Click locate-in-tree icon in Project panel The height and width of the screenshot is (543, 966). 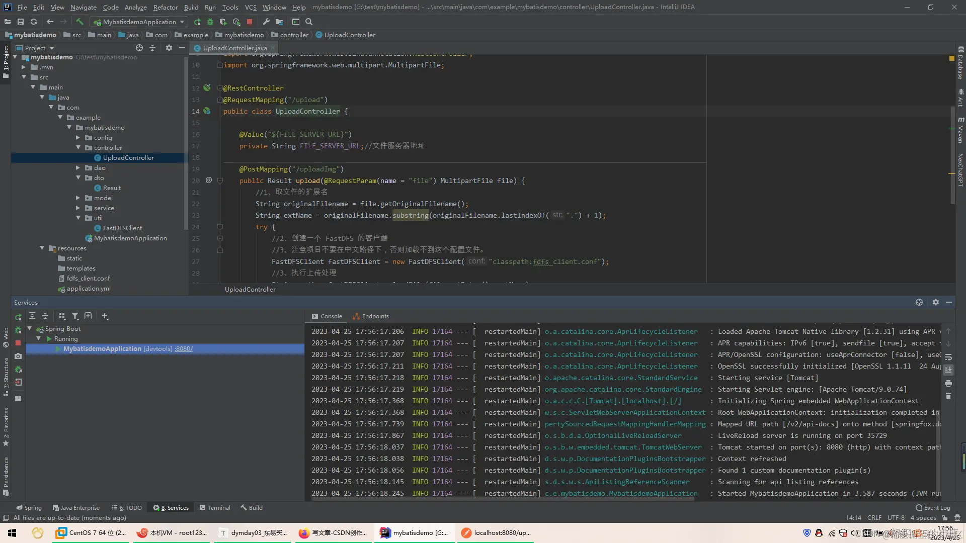pos(139,48)
